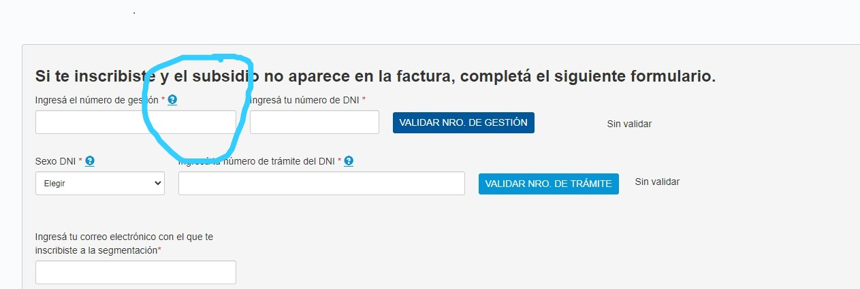Click 'Sin validar' status beside gestión button
The height and width of the screenshot is (289, 860).
(629, 124)
